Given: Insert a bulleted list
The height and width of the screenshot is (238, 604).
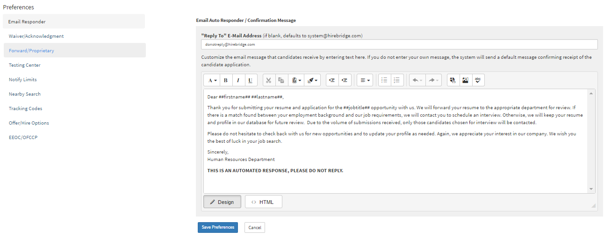Looking at the screenshot, I should [x=384, y=80].
